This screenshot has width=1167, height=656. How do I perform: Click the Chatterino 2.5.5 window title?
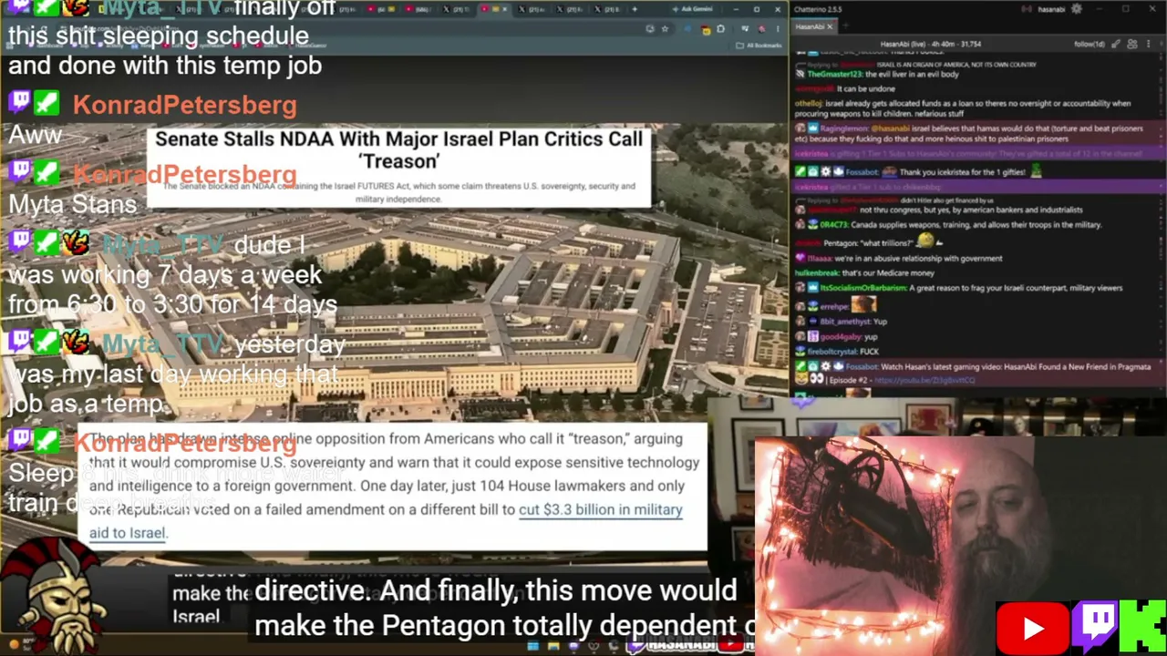818,9
